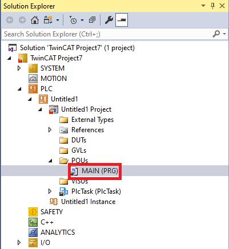The width and height of the screenshot is (229, 249).
Task: Open the search options dropdown arrow
Action: pyautogui.click(x=224, y=34)
